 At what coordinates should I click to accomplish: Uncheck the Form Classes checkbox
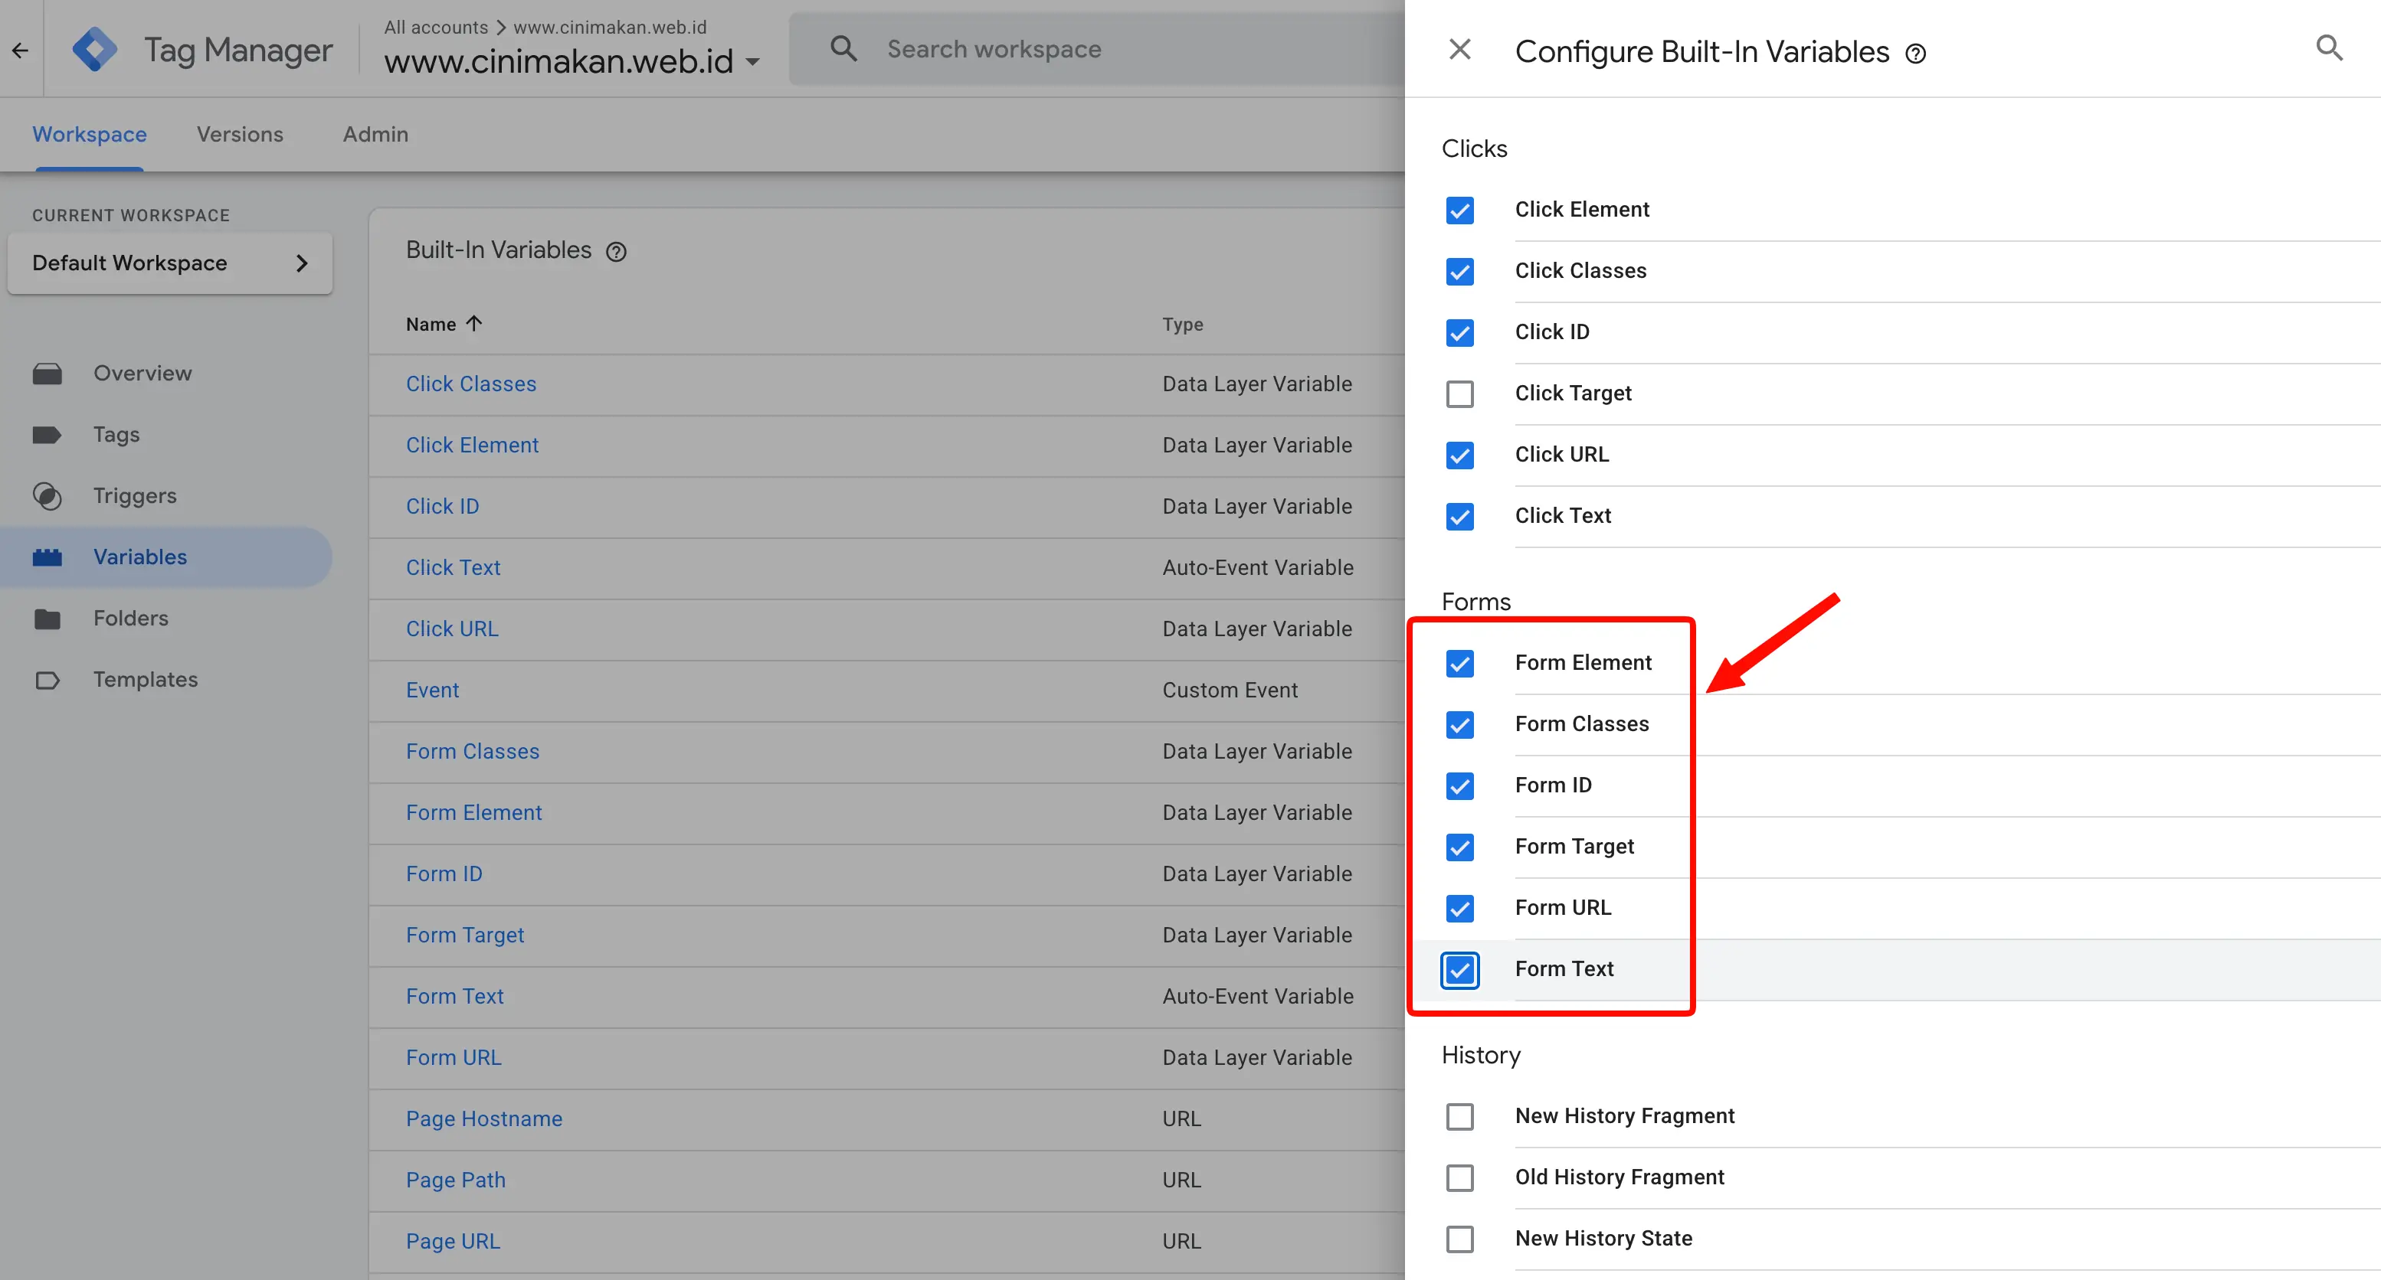pyautogui.click(x=1459, y=725)
